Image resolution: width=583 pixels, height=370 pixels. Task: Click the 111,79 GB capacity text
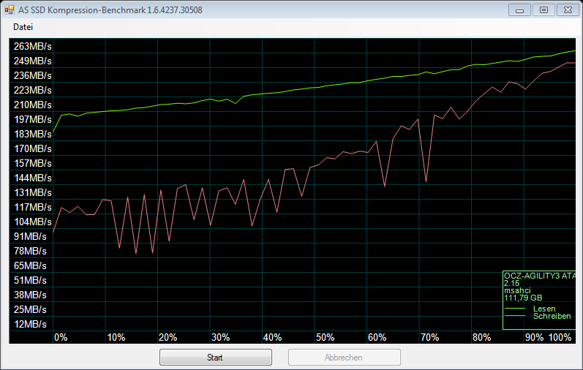pyautogui.click(x=523, y=298)
